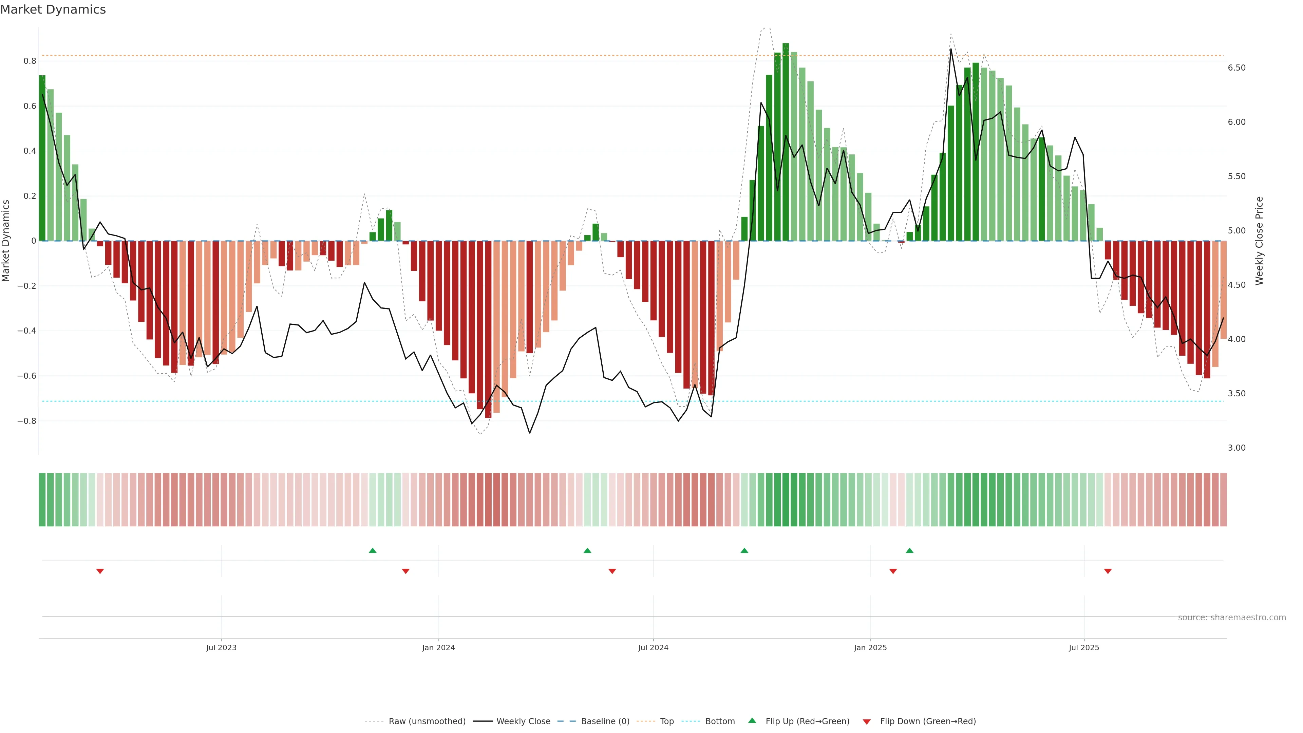The height and width of the screenshot is (733, 1303).
Task: Toggle the Top threshold legend entry
Action: tap(667, 721)
